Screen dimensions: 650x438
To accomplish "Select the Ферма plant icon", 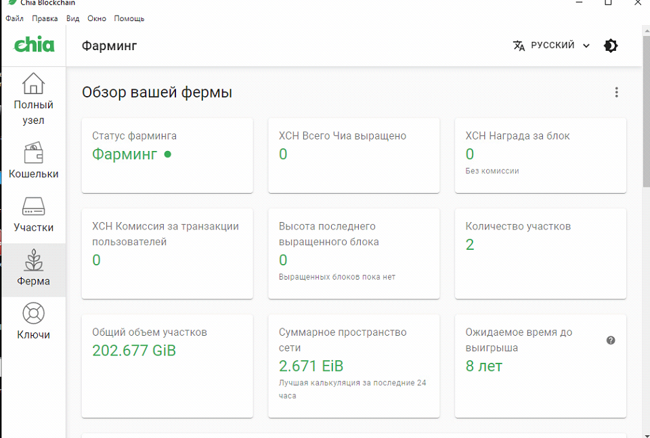I will (33, 260).
